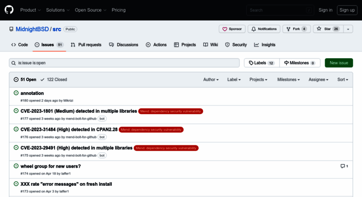Switch to the Issues tab
The width and height of the screenshot is (362, 197).
coord(49,45)
